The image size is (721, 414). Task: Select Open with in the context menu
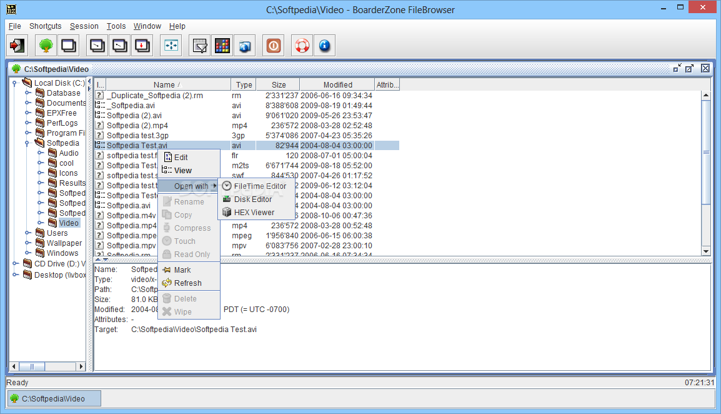(x=189, y=186)
